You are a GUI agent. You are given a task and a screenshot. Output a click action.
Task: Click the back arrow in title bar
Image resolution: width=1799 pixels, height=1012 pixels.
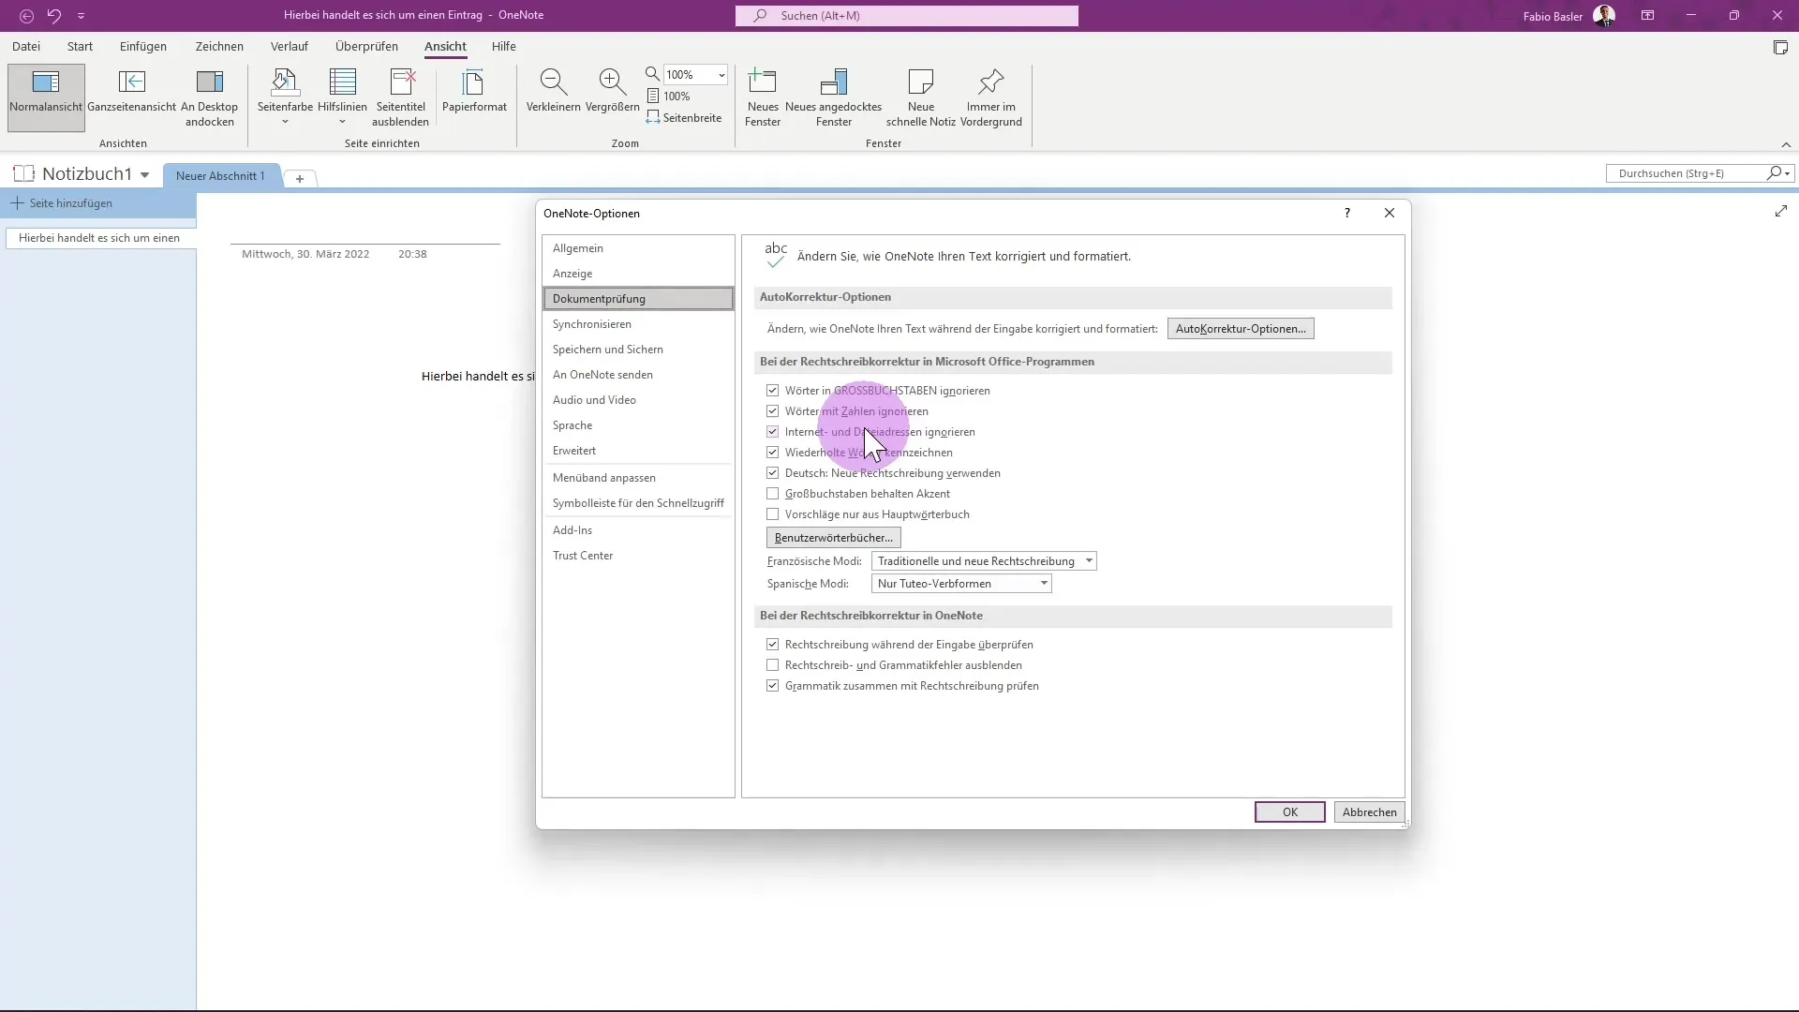click(x=26, y=16)
